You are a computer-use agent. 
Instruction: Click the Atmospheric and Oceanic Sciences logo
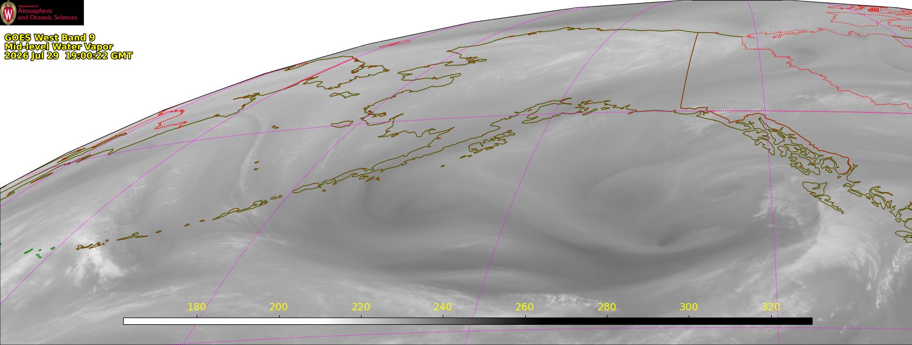click(41, 12)
